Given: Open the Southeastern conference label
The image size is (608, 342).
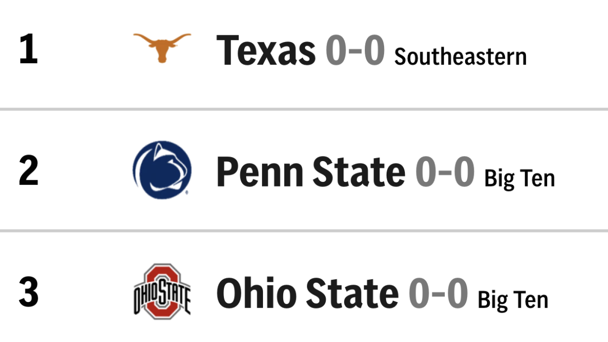Looking at the screenshot, I should (x=461, y=56).
